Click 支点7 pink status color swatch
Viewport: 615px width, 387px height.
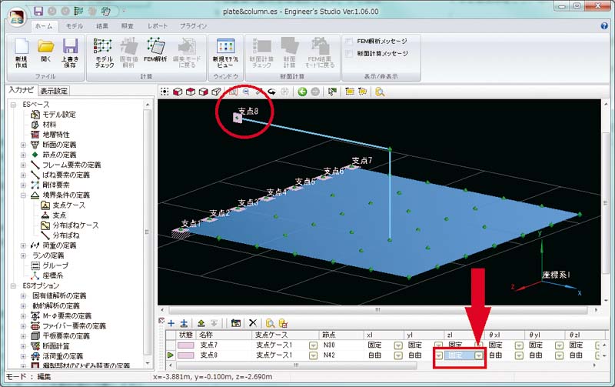pos(186,345)
